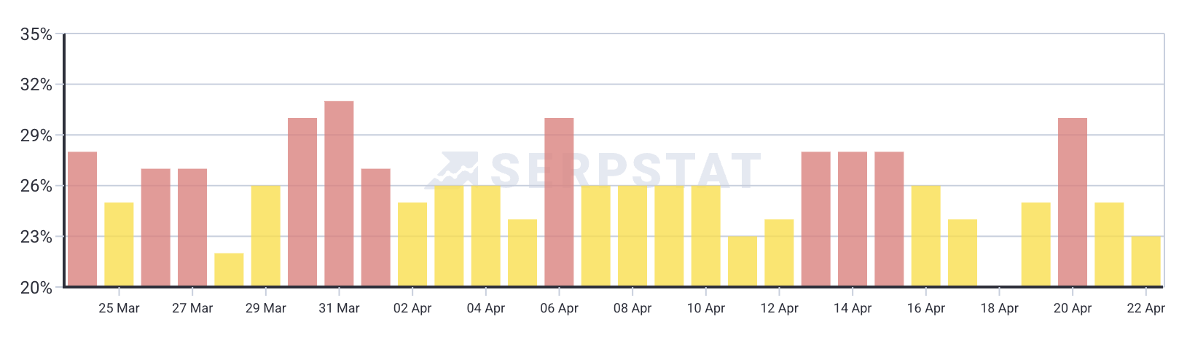Click the yellow bar above 08 Apr
1179x338 pixels.
(632, 236)
